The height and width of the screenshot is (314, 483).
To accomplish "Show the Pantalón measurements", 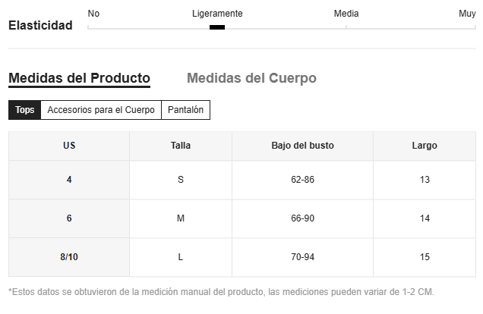I will [186, 110].
